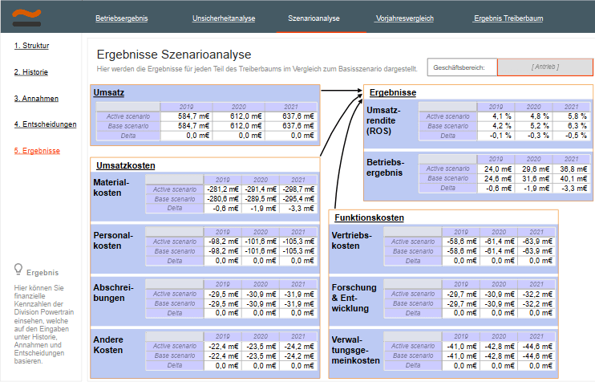Select Materialkosten delta 2021 value -3,3 m€

pos(297,208)
